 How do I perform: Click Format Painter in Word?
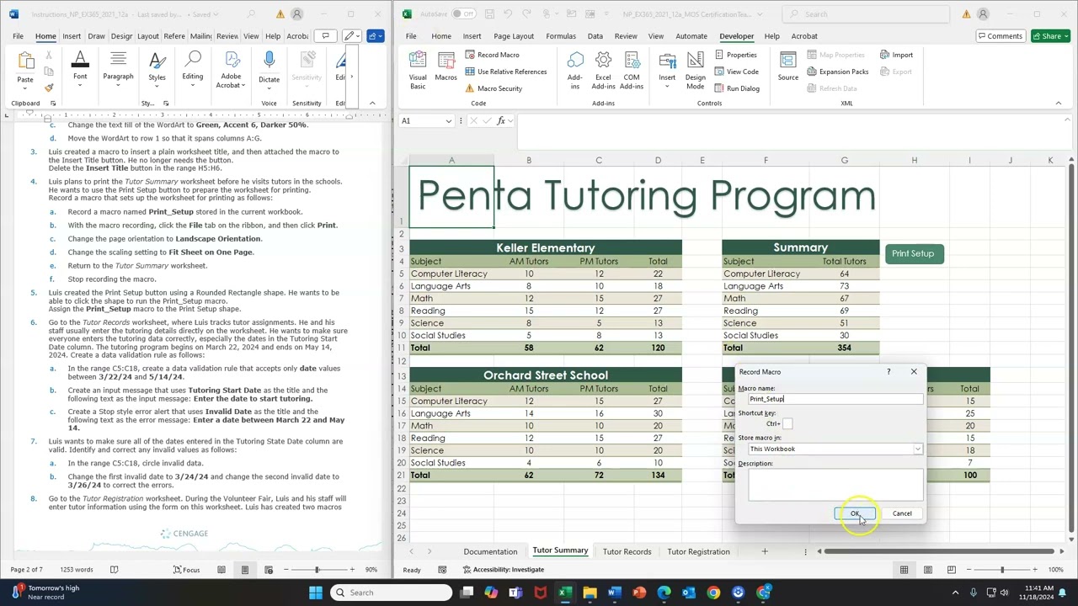(49, 88)
